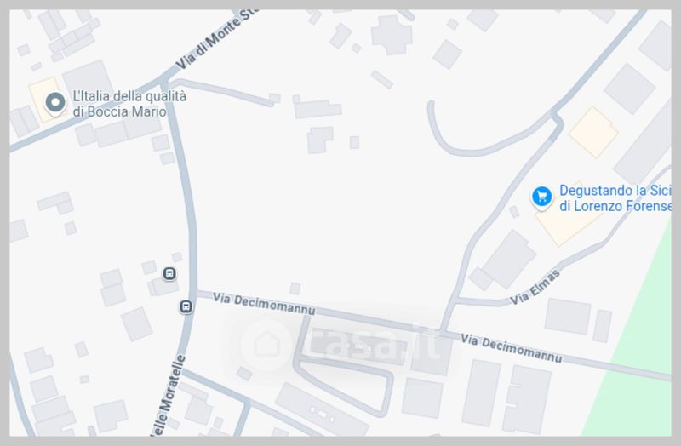Click the lower bus stop near Via Decimomannu
This screenshot has width=681, height=446.
186,306
